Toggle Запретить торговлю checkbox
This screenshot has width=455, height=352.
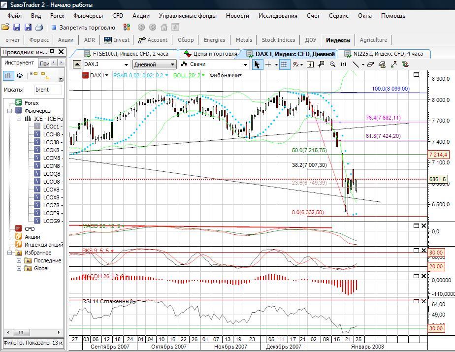(54, 27)
